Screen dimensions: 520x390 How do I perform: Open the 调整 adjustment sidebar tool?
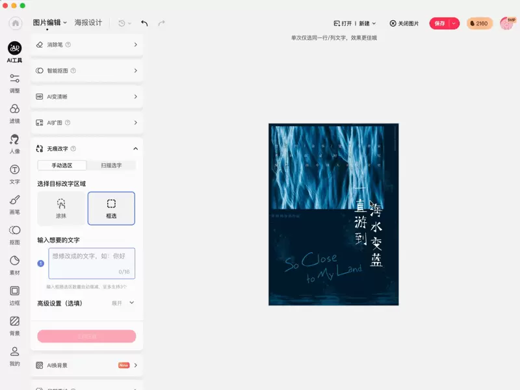14,83
